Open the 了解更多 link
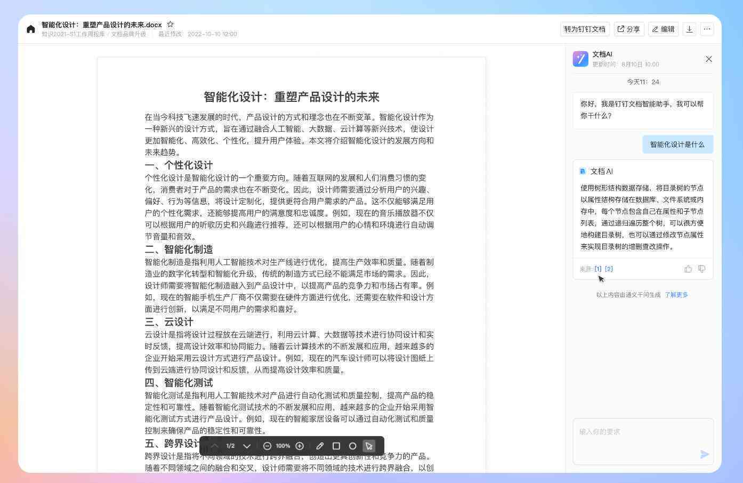 (676, 295)
